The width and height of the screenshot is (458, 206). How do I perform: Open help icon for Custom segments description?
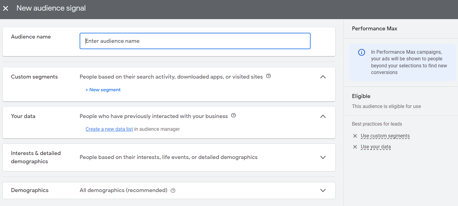coord(268,76)
